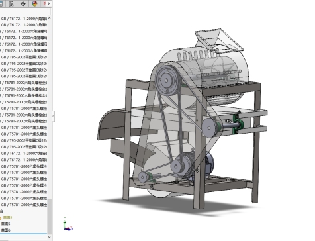Select the large upper belt pulley
315x241 pixels.
(167, 81)
